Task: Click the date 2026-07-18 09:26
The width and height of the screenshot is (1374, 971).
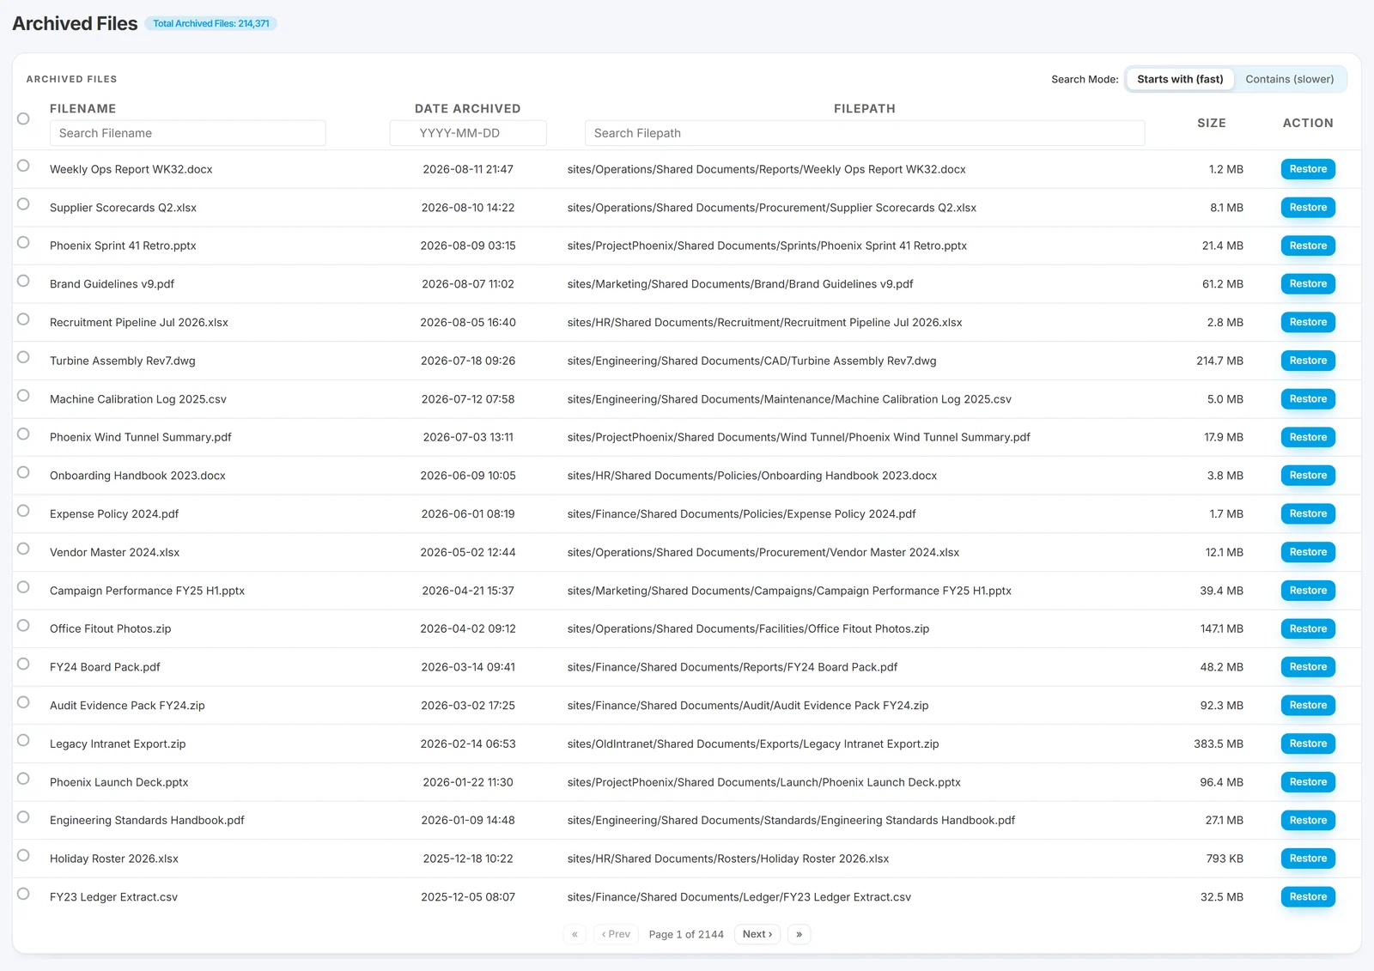Action: tap(468, 361)
